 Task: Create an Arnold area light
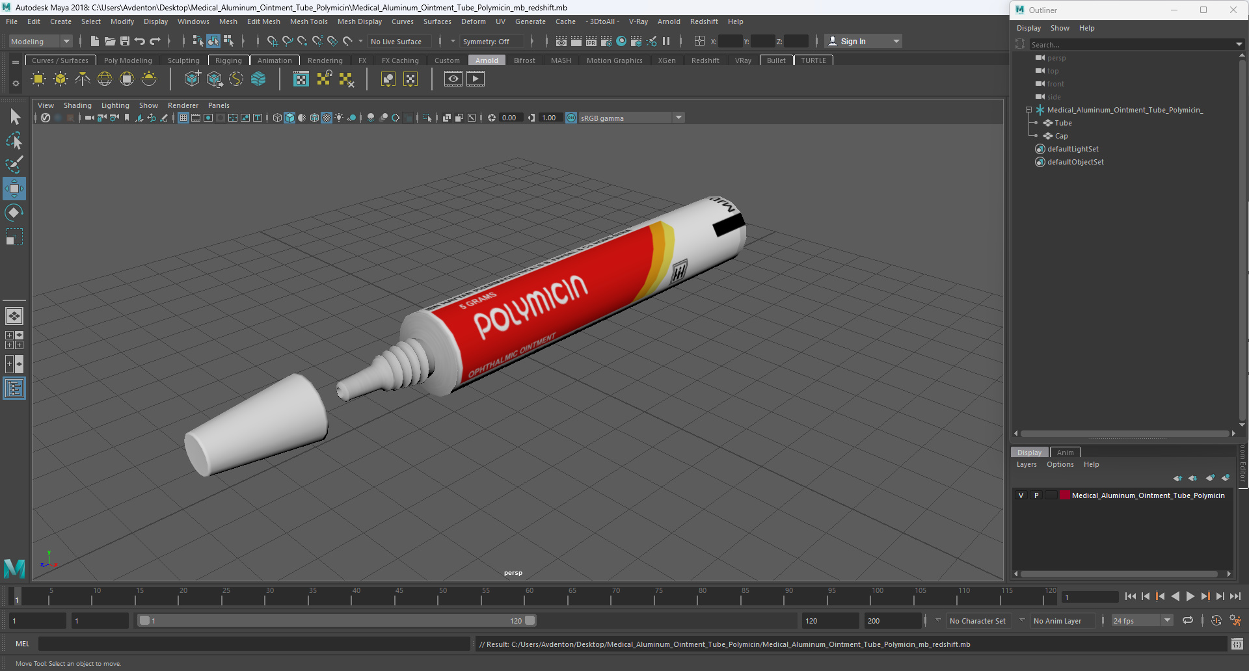point(38,79)
